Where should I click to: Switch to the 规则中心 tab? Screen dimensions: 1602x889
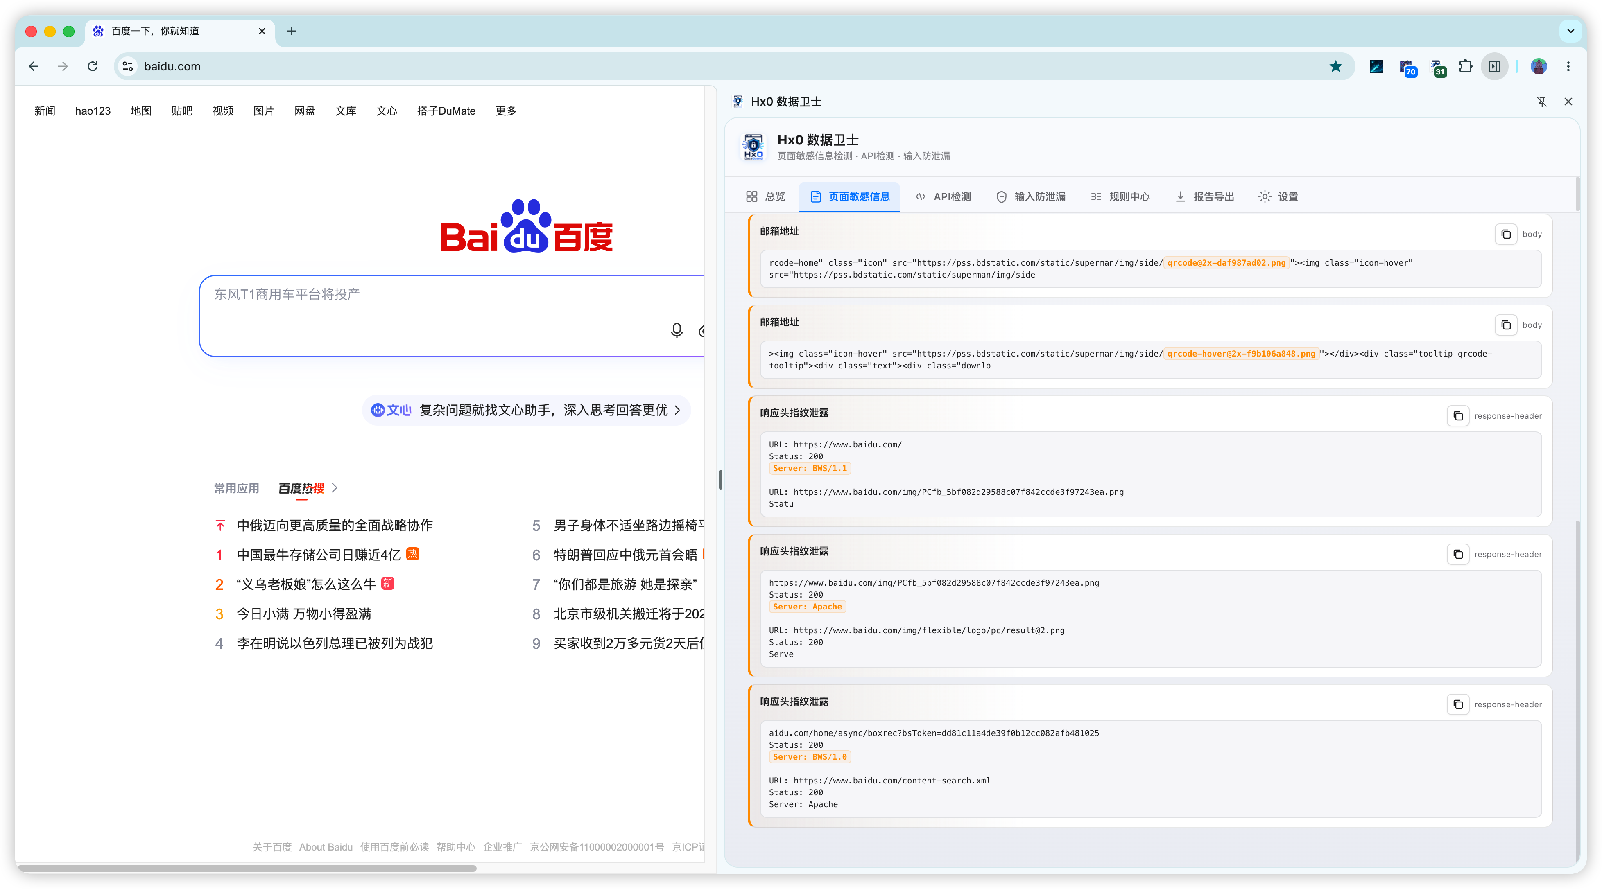(1120, 196)
